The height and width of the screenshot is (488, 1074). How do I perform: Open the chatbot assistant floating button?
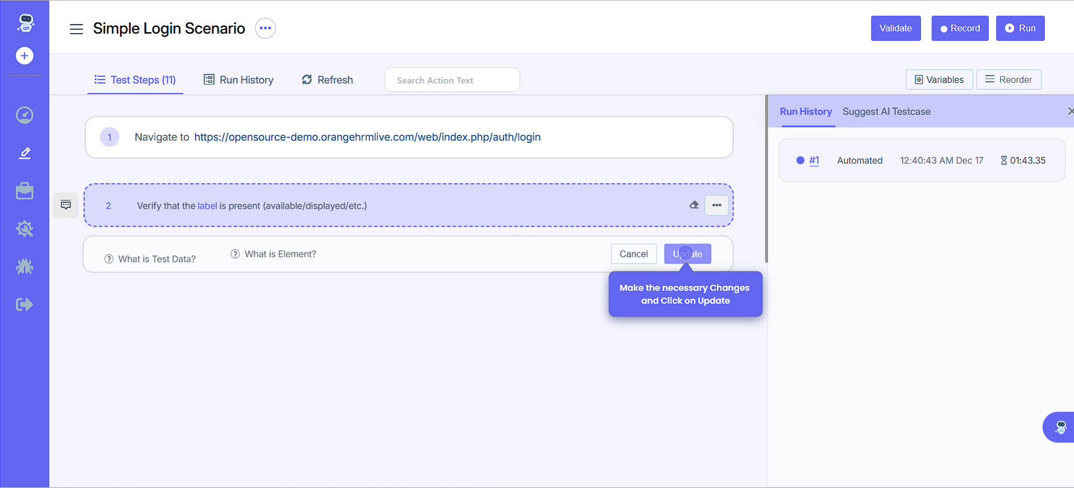1060,427
